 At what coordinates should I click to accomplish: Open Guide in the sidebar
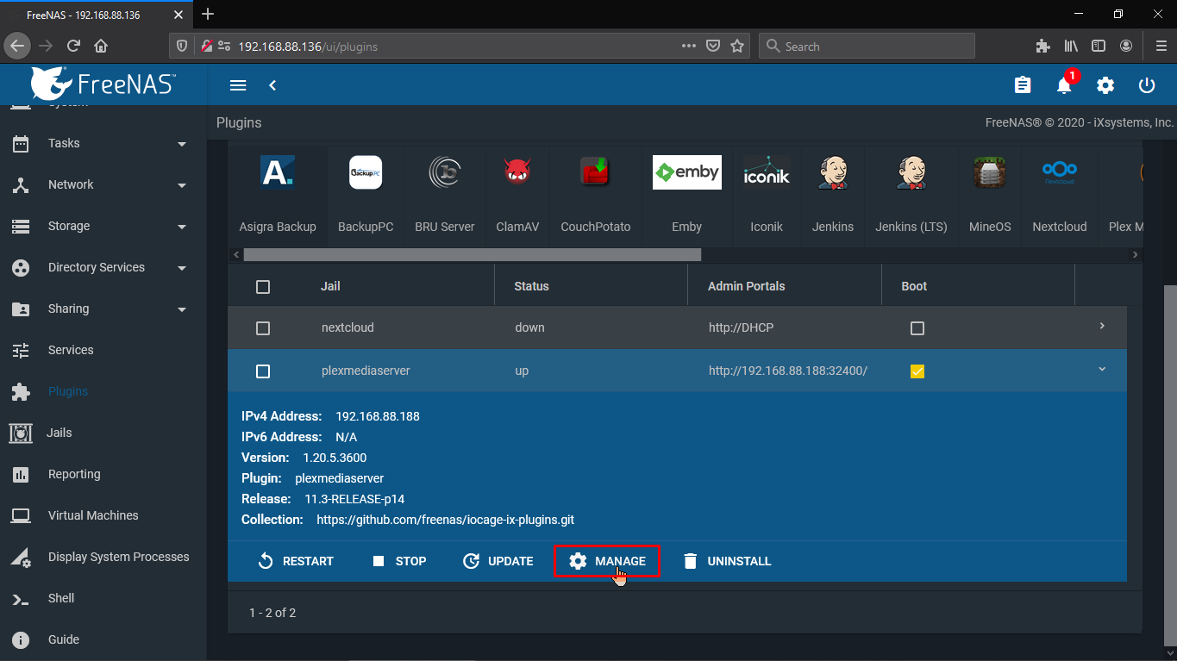[x=103, y=639]
